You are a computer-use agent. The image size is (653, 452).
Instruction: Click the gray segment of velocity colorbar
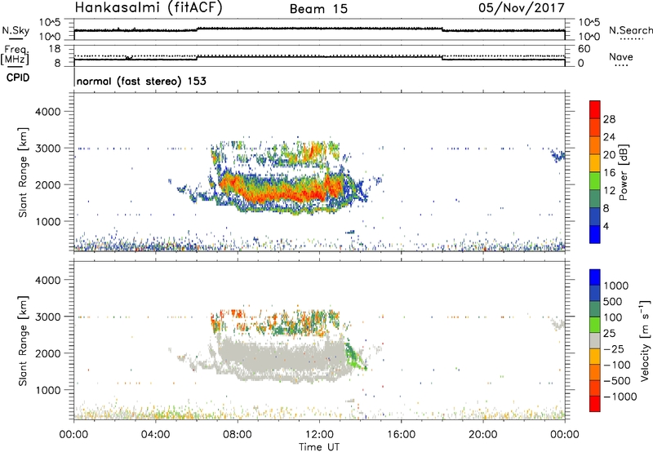(595, 341)
